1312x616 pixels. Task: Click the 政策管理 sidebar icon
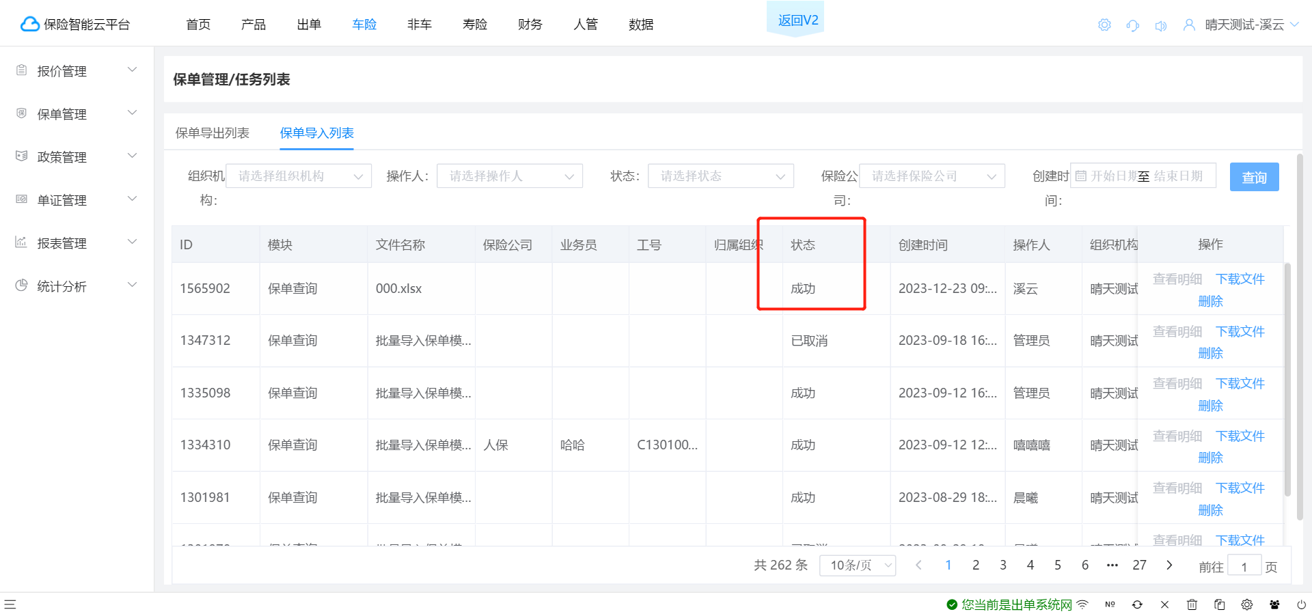click(21, 156)
